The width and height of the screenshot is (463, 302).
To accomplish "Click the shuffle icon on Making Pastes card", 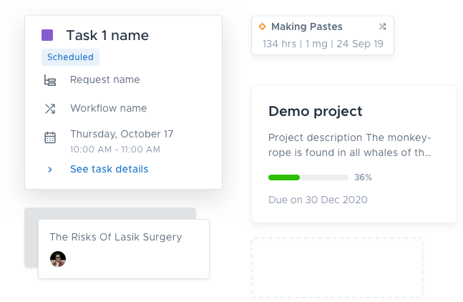I will [383, 26].
